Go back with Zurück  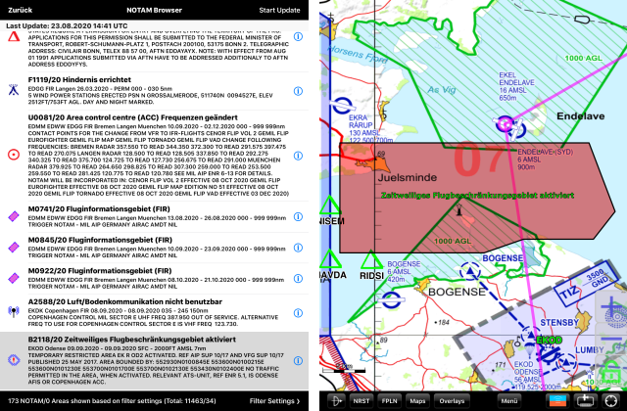coord(22,9)
